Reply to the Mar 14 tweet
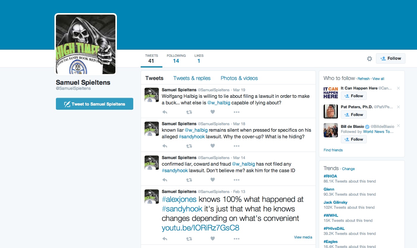Screen dimensions: 417x248 pos(165,180)
